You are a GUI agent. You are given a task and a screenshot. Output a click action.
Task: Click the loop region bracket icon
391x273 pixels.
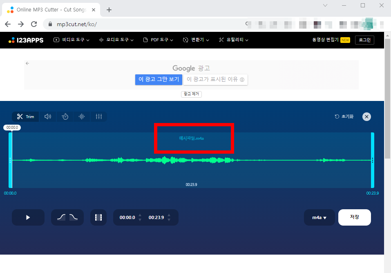[98, 217]
